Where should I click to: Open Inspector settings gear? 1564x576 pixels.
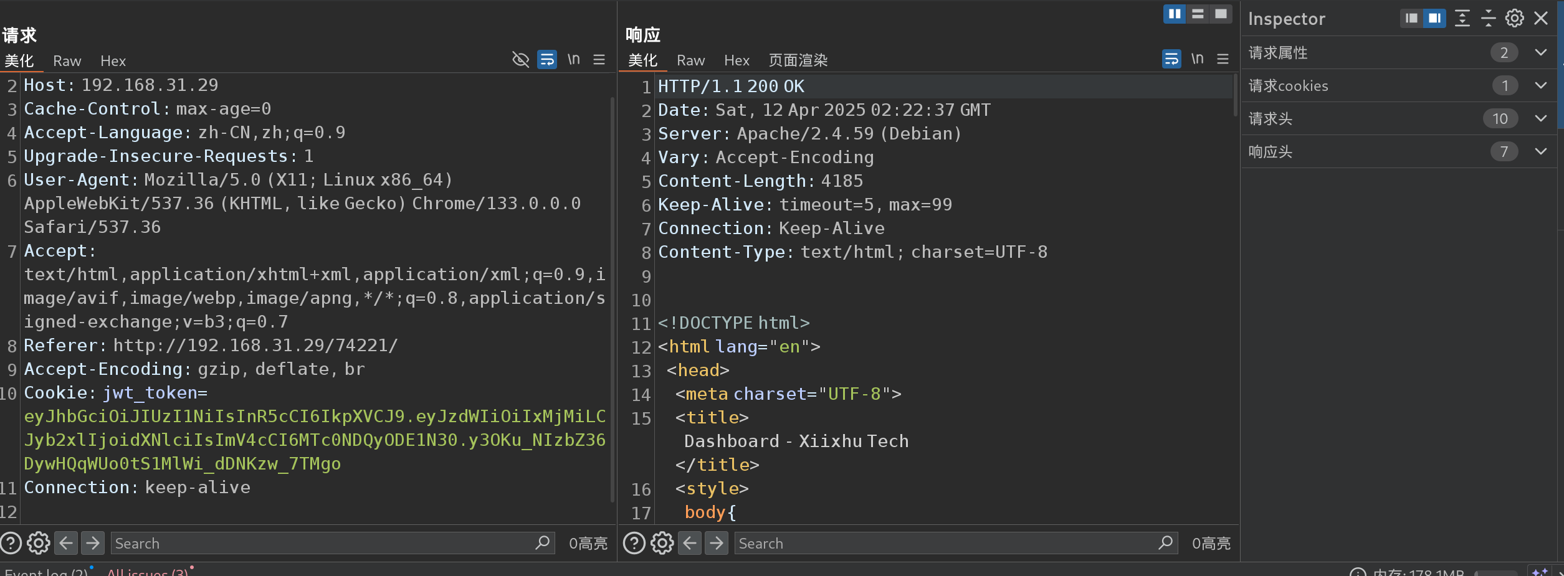(x=1515, y=19)
